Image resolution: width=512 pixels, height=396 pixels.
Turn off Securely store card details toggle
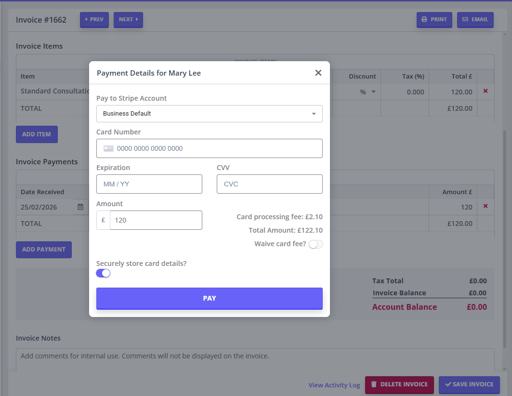coord(104,273)
